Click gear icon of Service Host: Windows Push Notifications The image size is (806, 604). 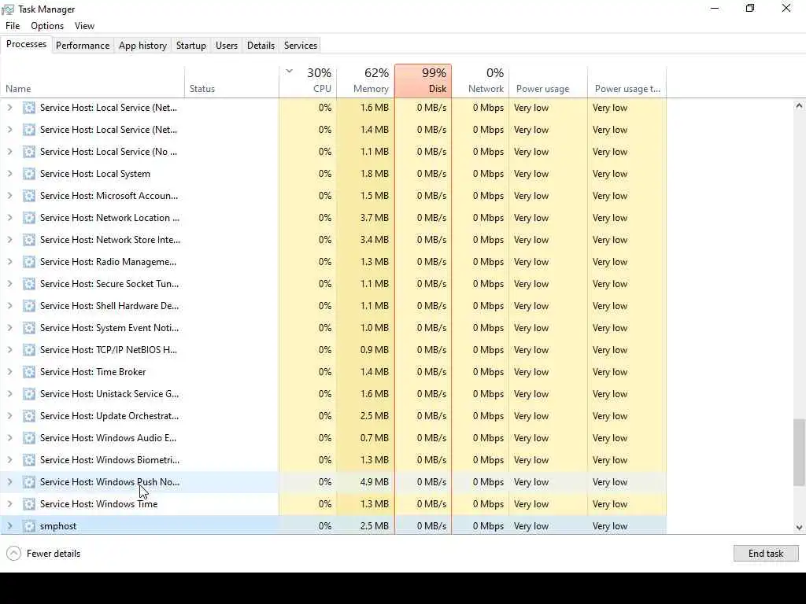click(x=29, y=482)
